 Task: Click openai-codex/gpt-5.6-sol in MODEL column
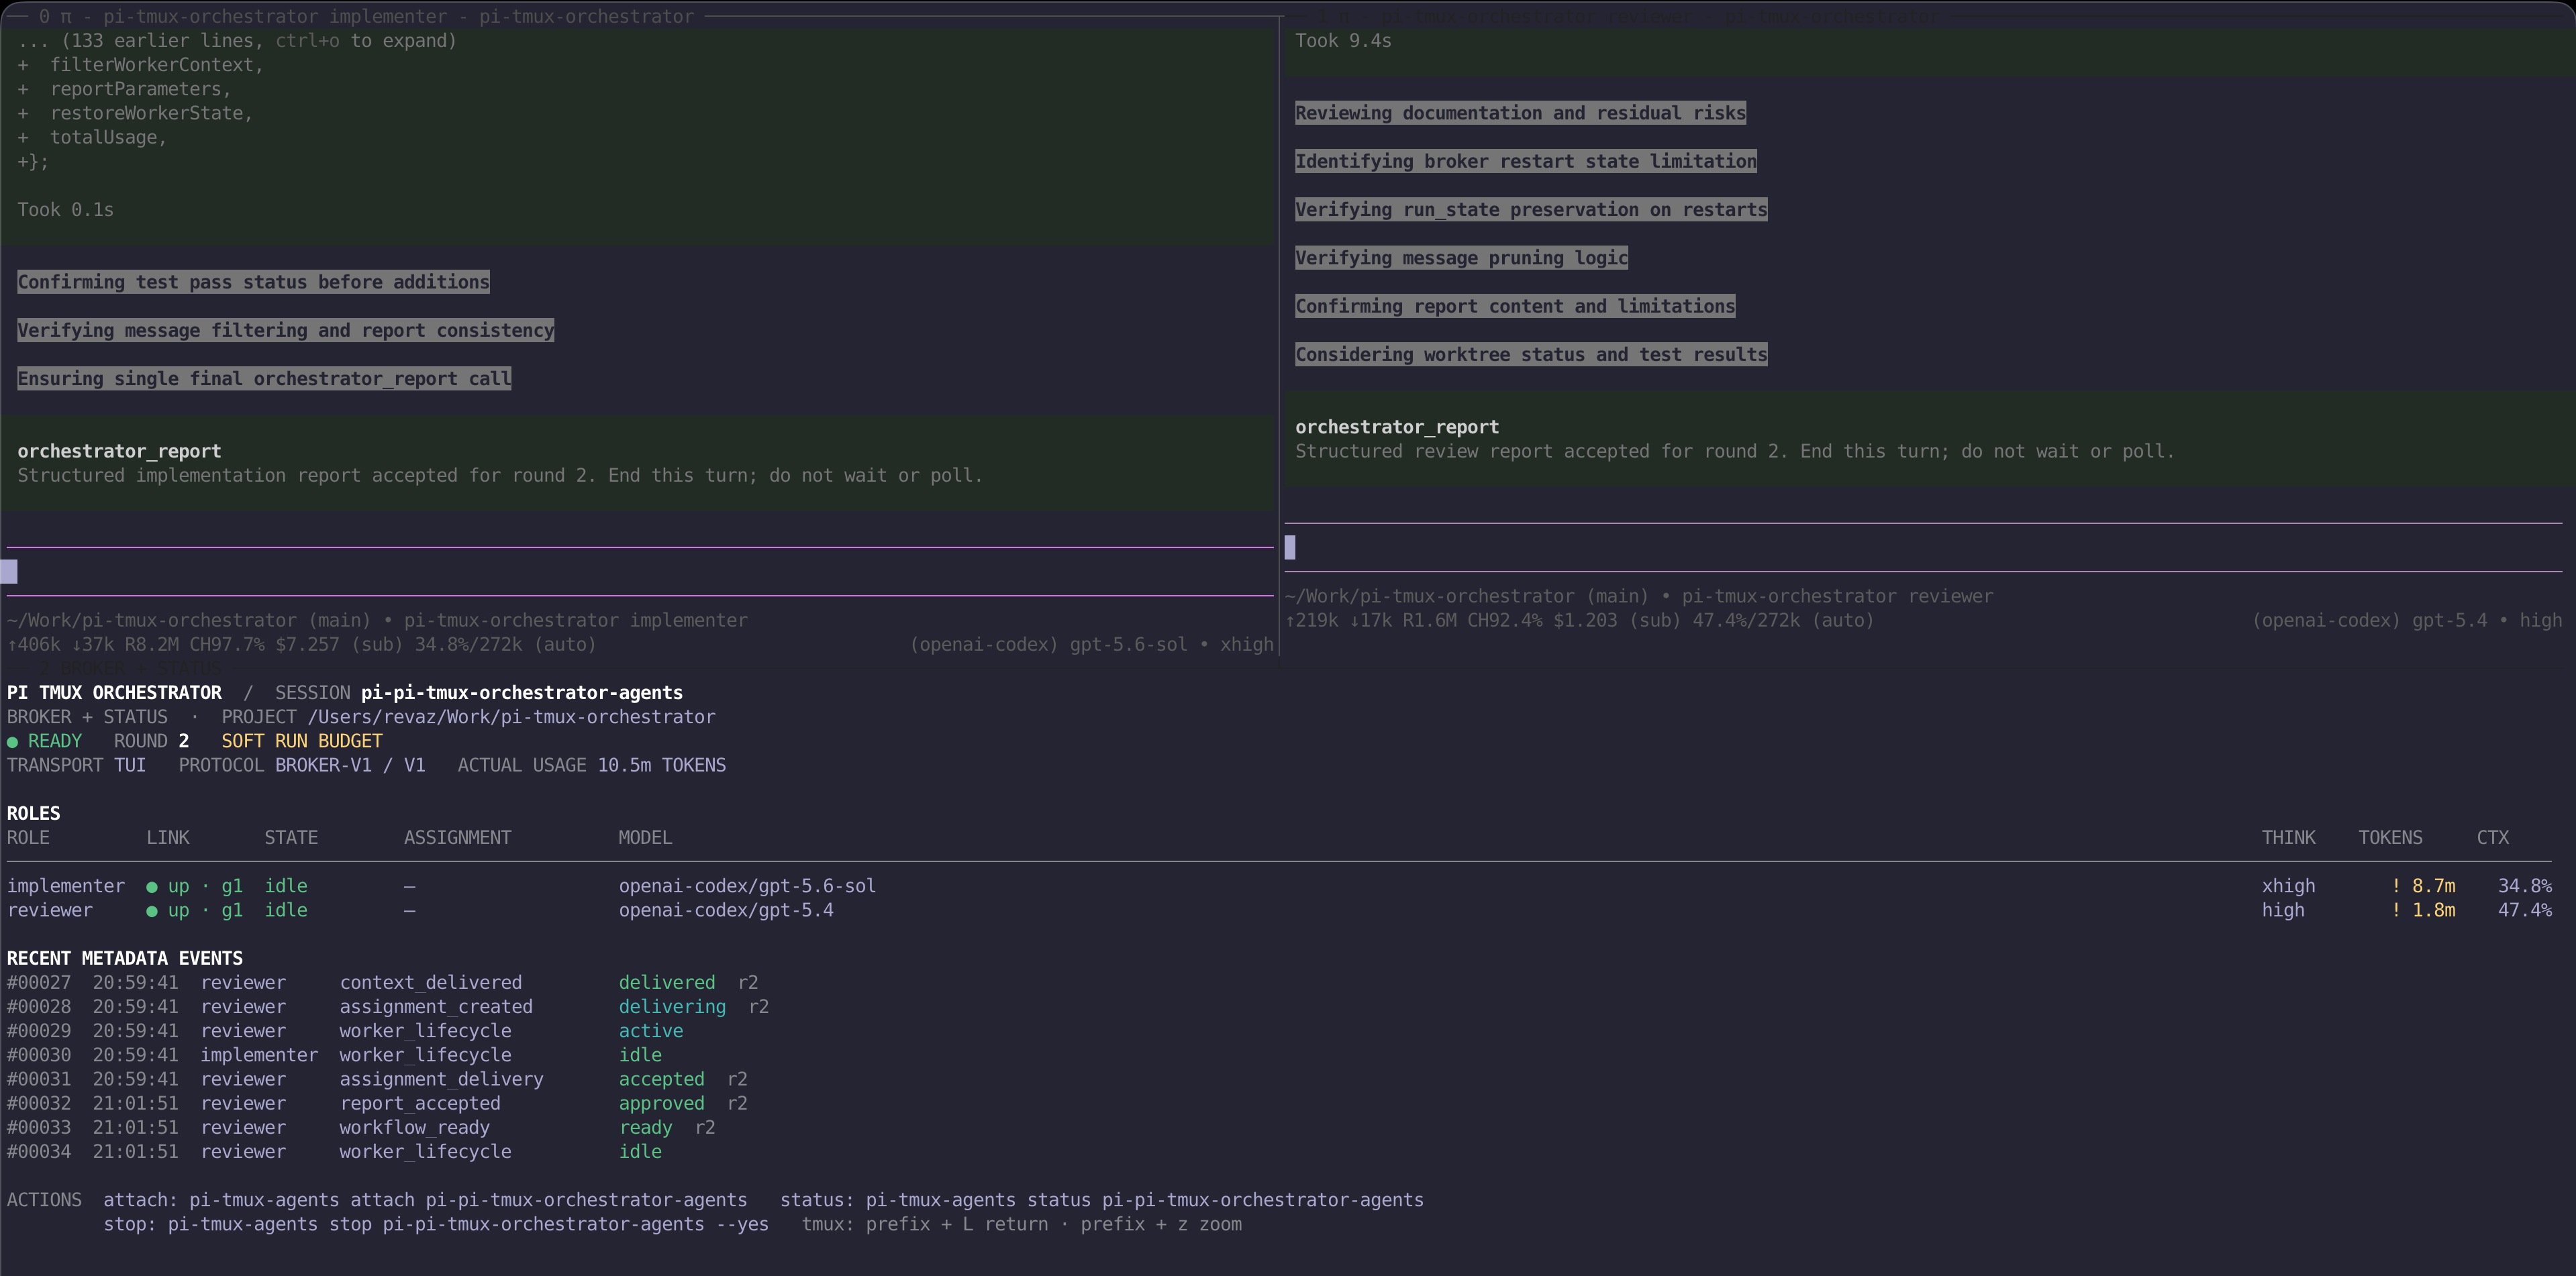747,886
